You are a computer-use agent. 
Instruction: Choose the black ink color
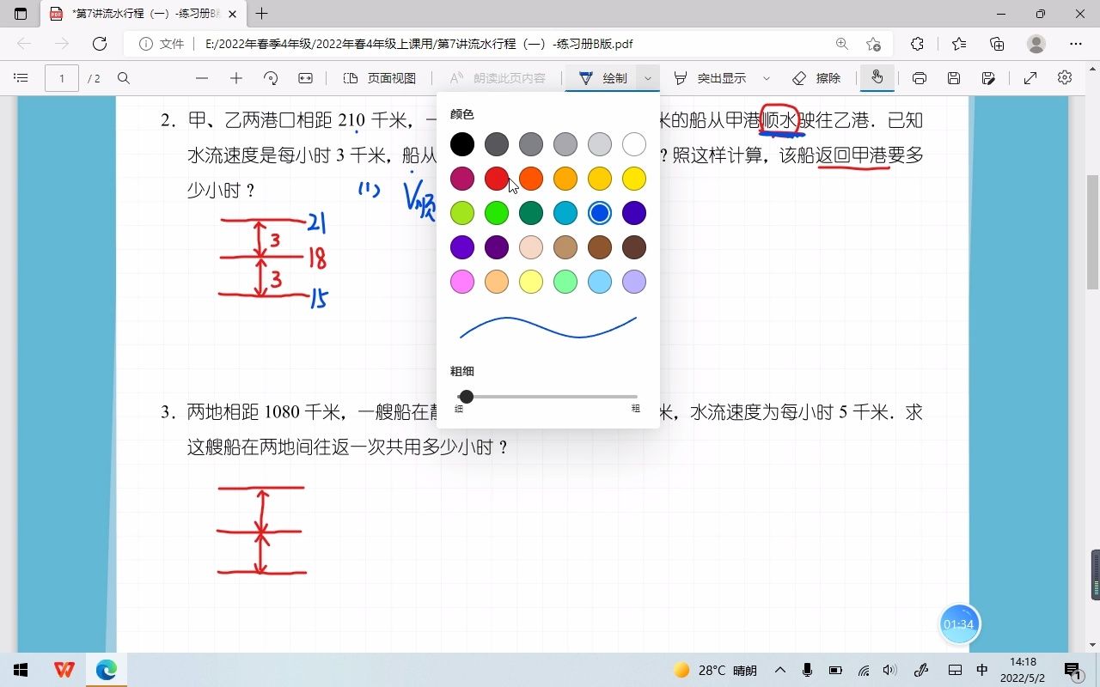coord(462,144)
